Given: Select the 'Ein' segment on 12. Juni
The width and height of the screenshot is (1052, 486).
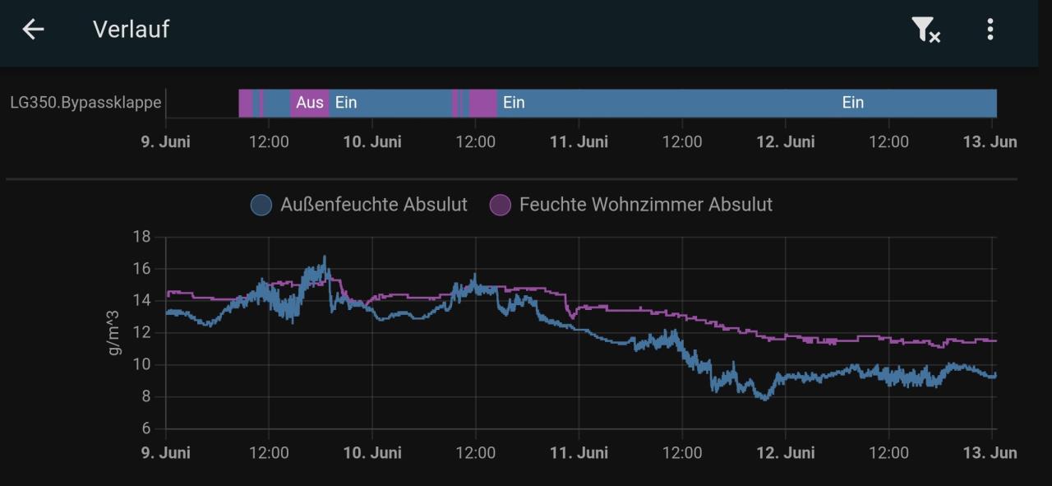Looking at the screenshot, I should tap(853, 103).
